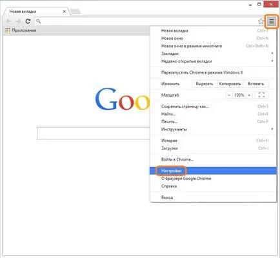Open the Приложения apps grid icon
The width and height of the screenshot is (280, 258).
(8, 30)
